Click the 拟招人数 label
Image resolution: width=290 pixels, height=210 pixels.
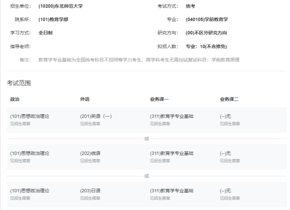pos(168,47)
